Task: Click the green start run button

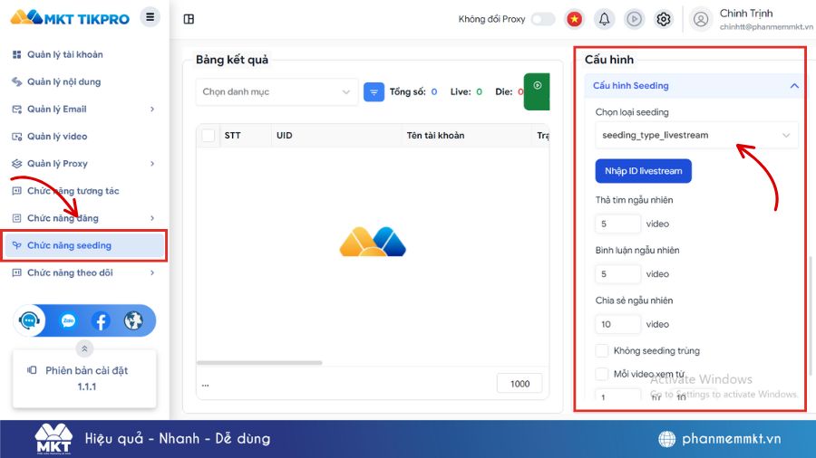Action: pyautogui.click(x=537, y=91)
